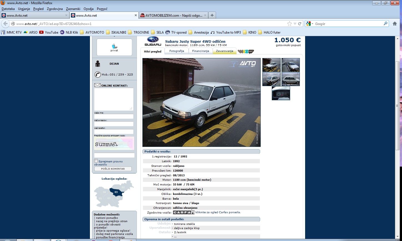Reload the page with the refresh icon
This screenshot has height=241, width=402.
tap(300, 24)
